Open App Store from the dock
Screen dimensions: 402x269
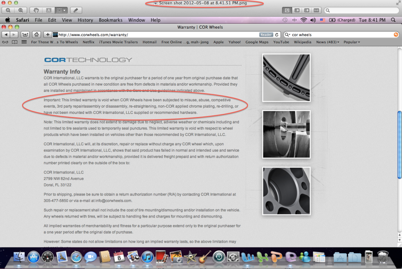click(x=33, y=257)
